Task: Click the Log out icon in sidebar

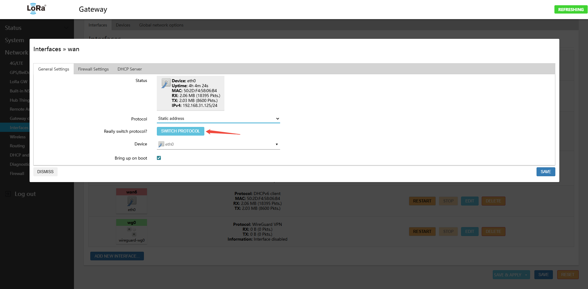Action: (8, 194)
